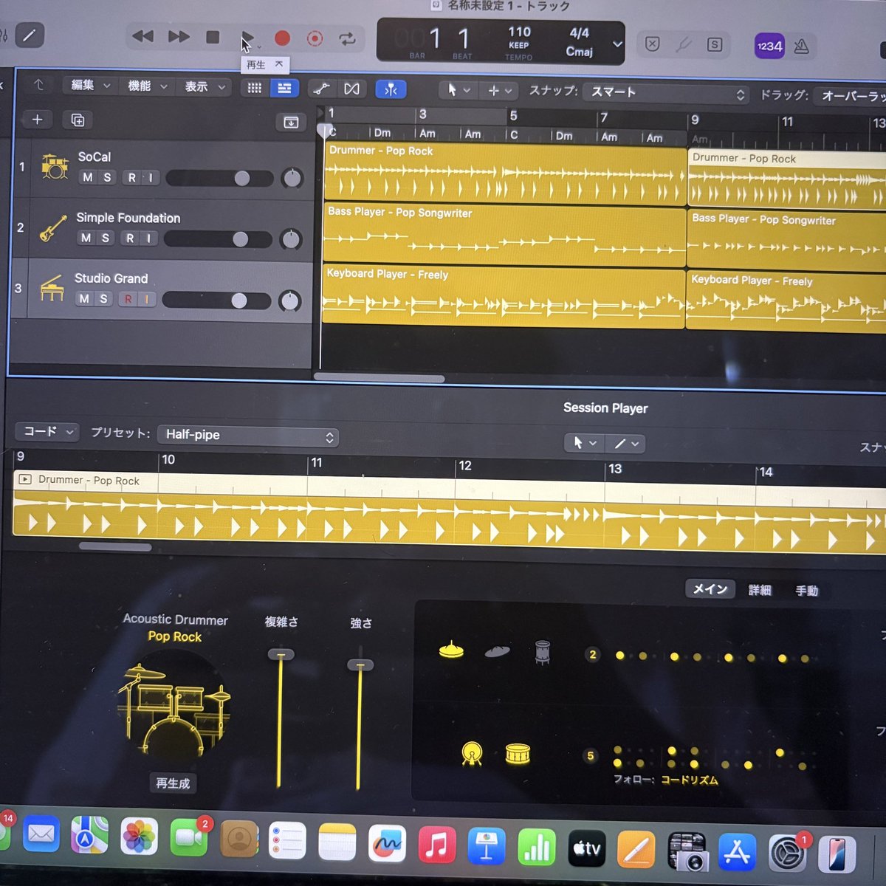Toggle Cycle mode button

point(347,39)
